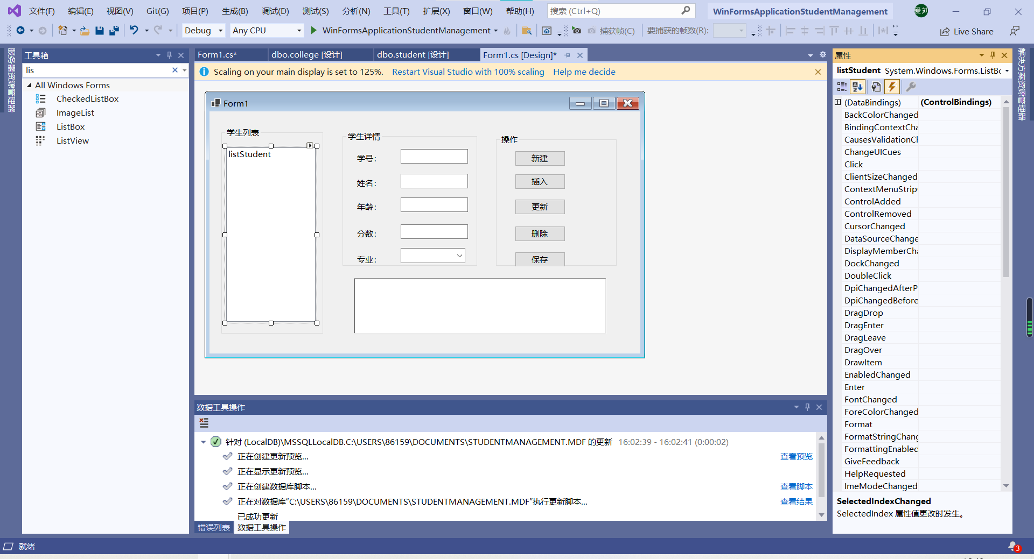Switch Properties panel to alphabetical sorting

point(857,87)
